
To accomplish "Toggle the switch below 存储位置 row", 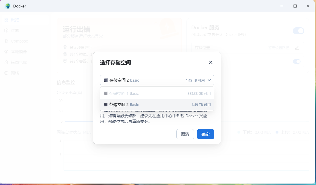I will (297, 61).
